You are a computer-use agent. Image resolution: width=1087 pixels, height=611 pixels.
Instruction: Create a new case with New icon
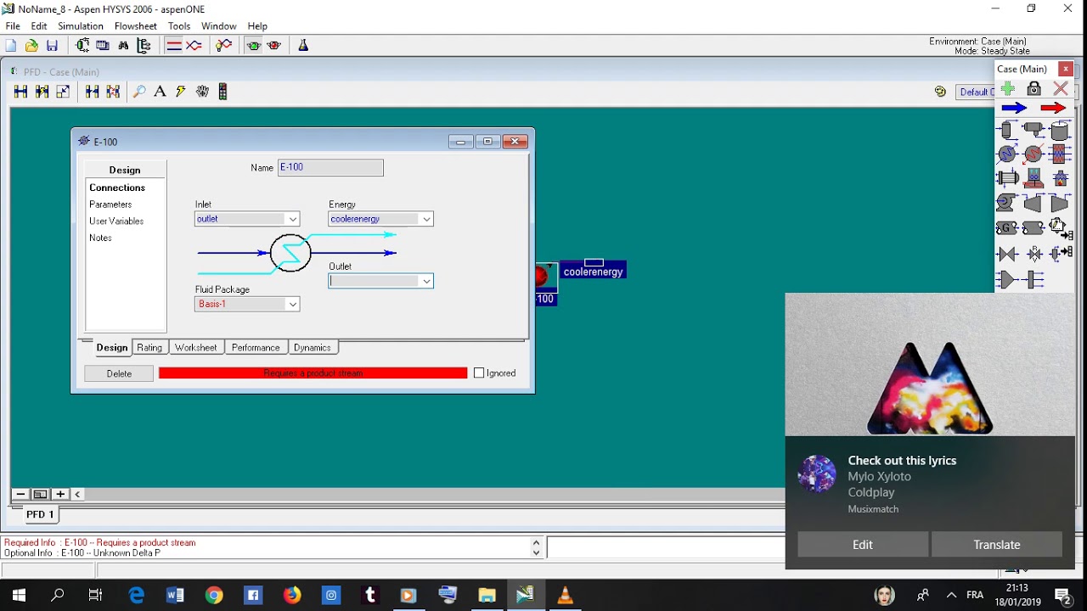tap(11, 46)
